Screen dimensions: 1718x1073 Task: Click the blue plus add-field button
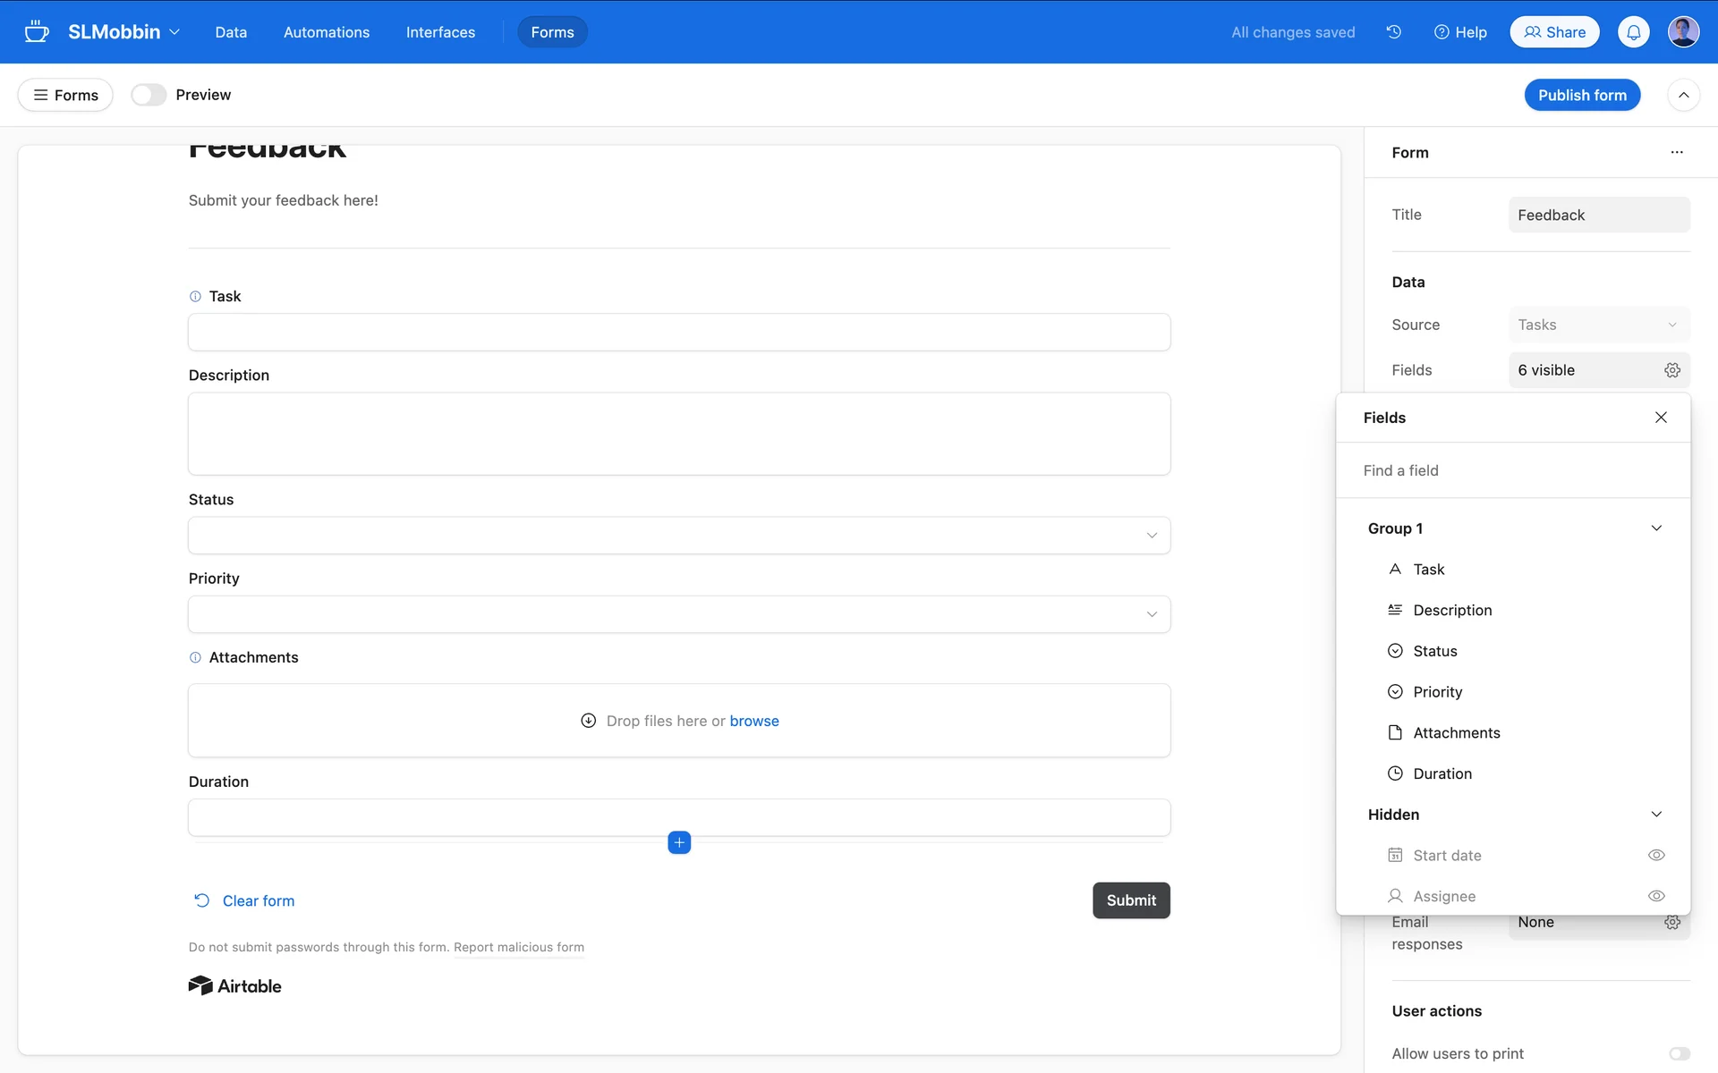(x=679, y=842)
